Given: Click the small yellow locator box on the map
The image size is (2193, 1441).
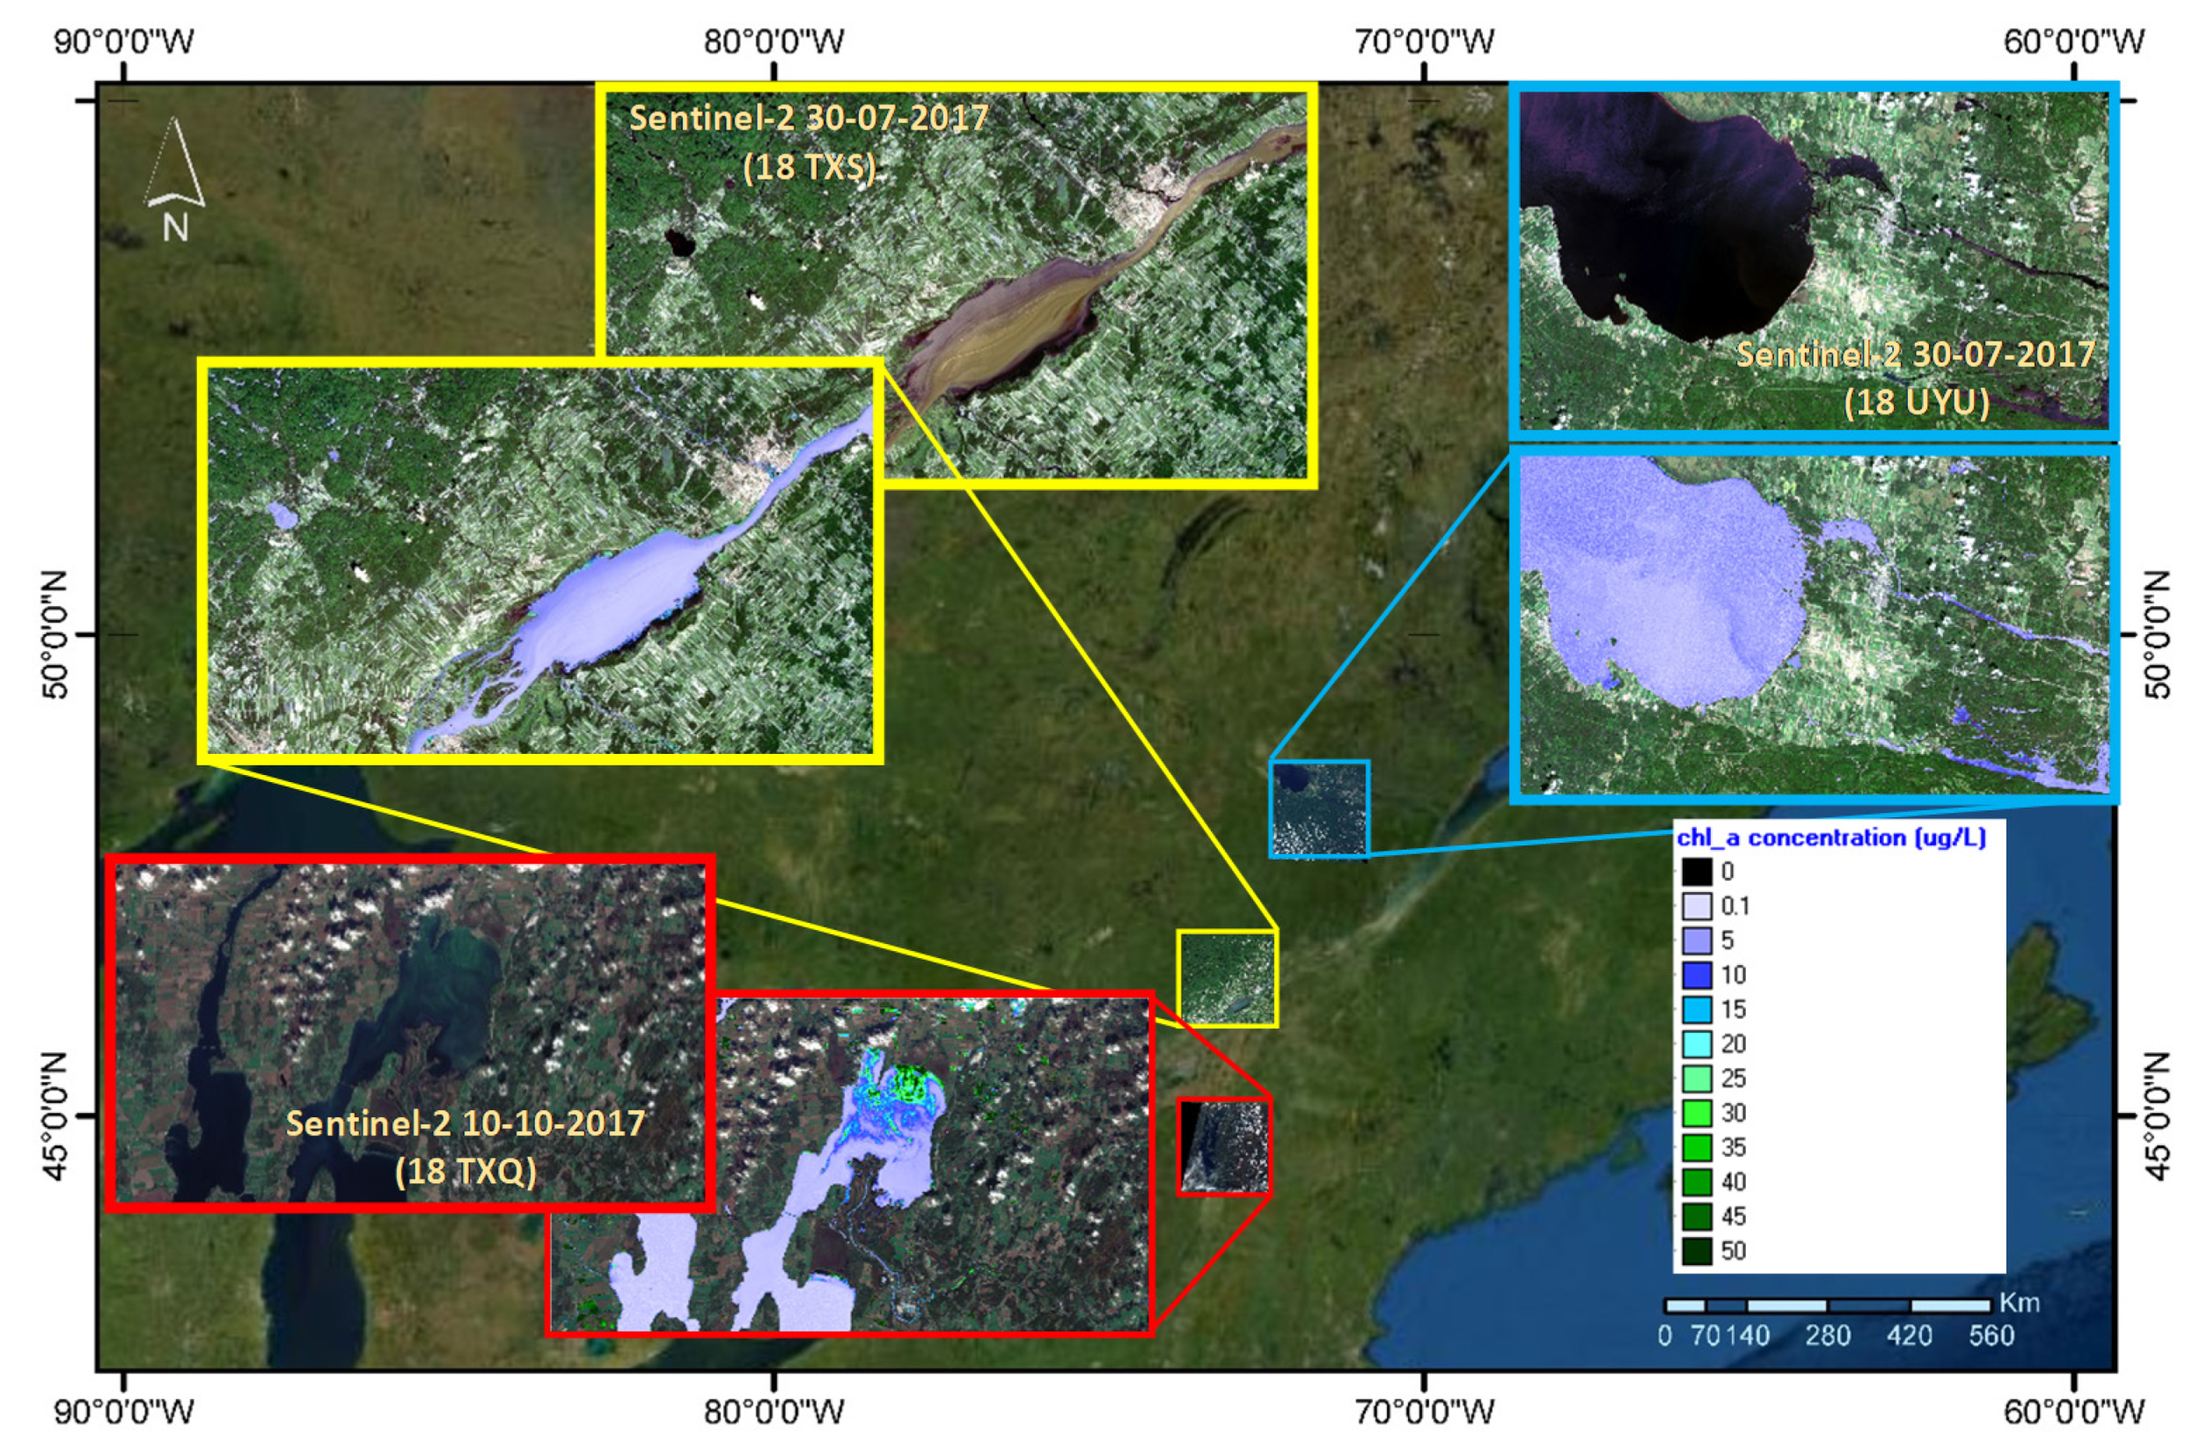Looking at the screenshot, I should (x=1228, y=978).
